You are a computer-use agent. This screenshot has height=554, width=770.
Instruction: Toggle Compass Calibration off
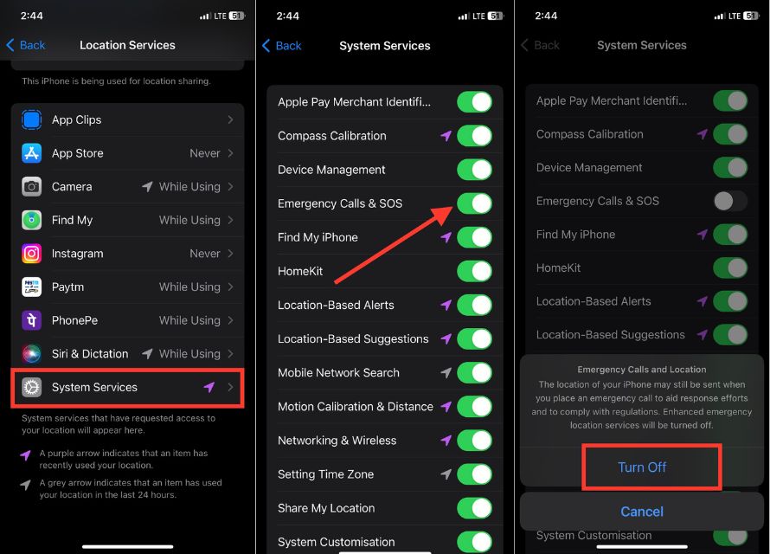pos(474,136)
